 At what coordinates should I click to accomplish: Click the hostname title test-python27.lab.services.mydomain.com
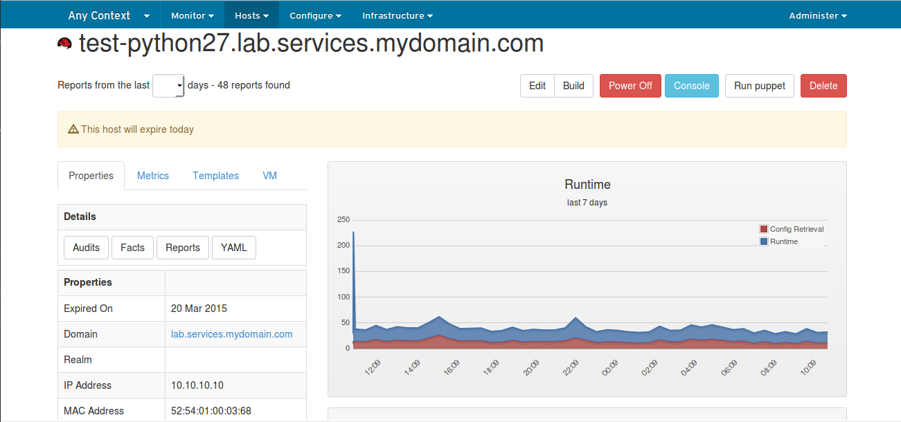[x=311, y=44]
